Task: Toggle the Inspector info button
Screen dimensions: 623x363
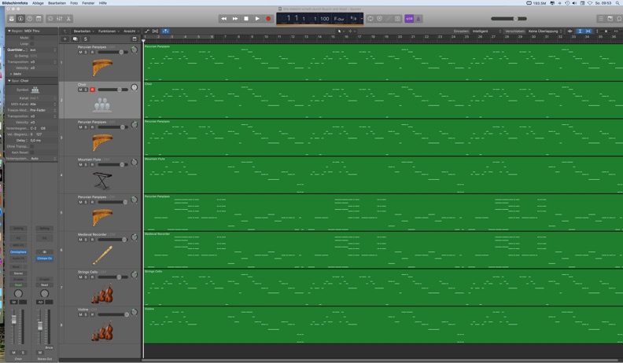Action: click(20, 19)
